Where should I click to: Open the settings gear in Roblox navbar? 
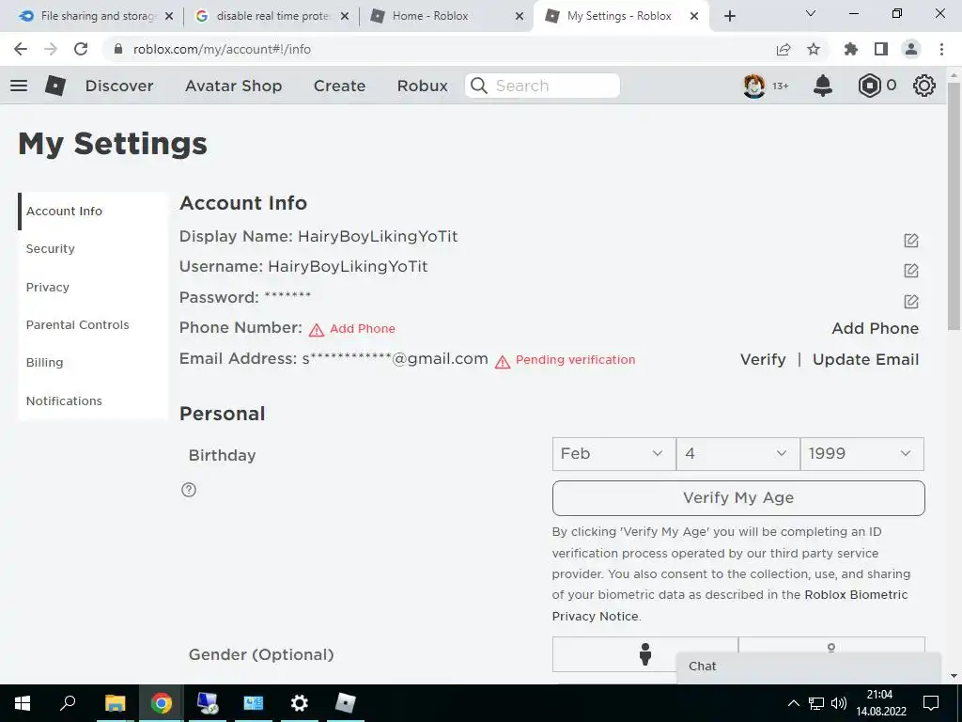[924, 86]
